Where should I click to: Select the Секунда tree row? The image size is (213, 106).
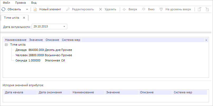(21, 60)
